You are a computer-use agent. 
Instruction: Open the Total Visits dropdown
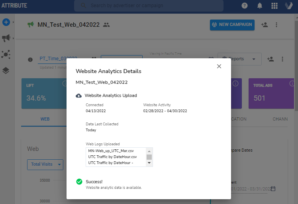point(47,164)
